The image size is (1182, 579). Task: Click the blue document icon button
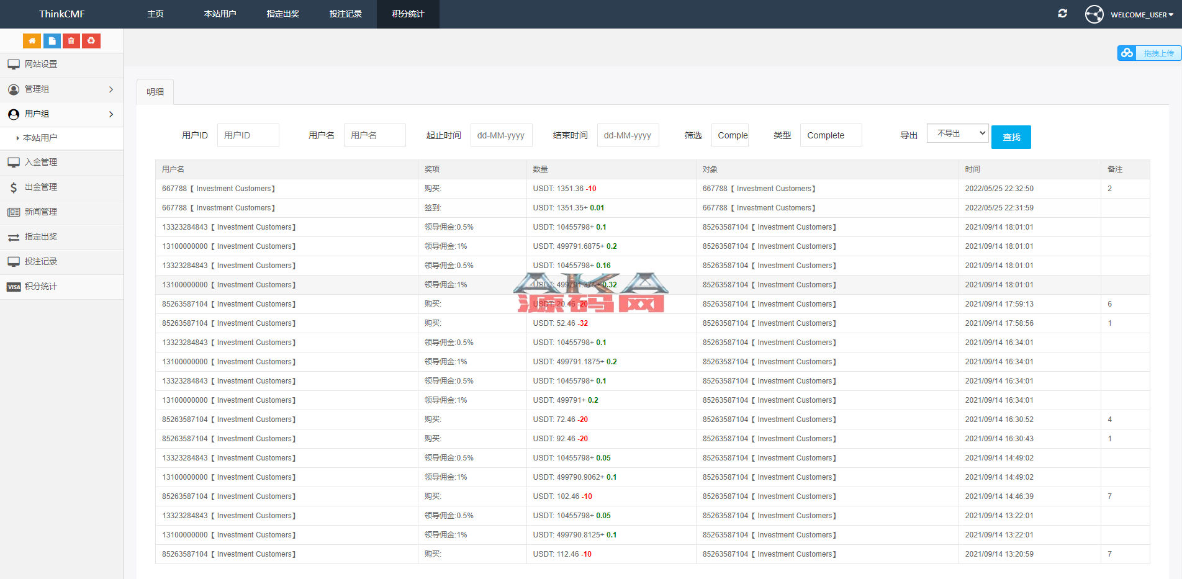pos(52,41)
